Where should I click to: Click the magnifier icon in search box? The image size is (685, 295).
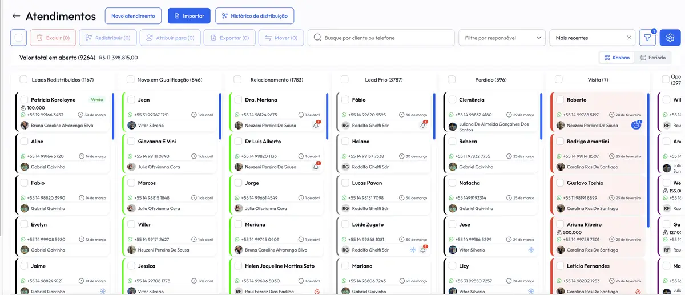click(317, 38)
